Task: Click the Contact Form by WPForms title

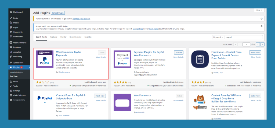Action: [226, 98]
